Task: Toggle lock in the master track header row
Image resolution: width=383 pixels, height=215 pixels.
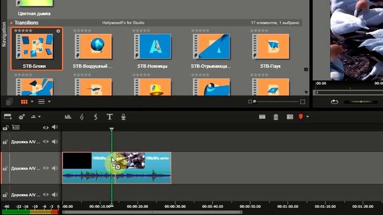Action: (x=5, y=127)
